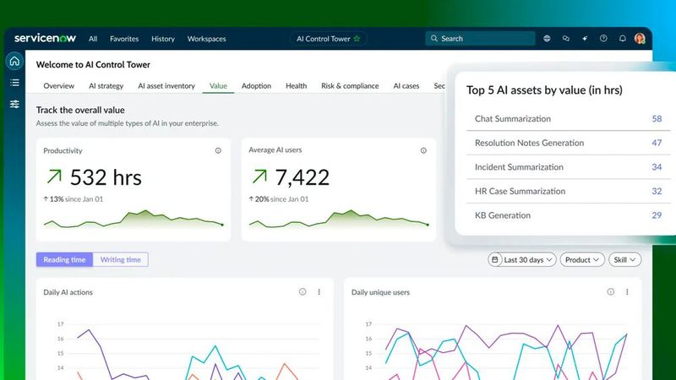Image resolution: width=676 pixels, height=380 pixels.
Task: Click the 7,422 average AI users value
Action: click(303, 177)
